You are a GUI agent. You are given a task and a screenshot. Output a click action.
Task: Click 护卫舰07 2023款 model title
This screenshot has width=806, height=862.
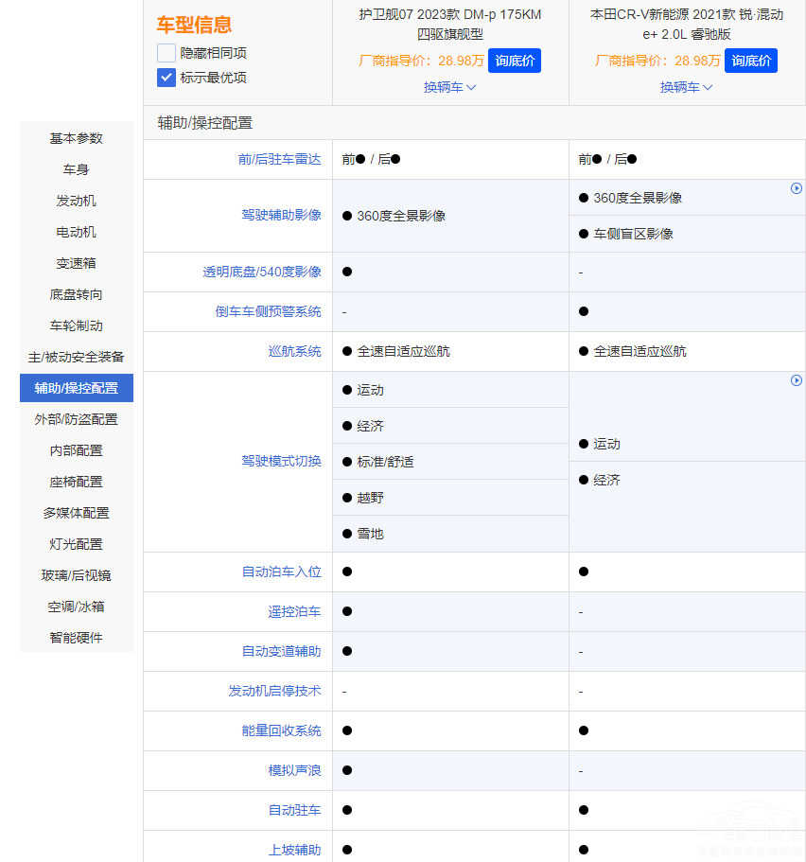coord(450,24)
